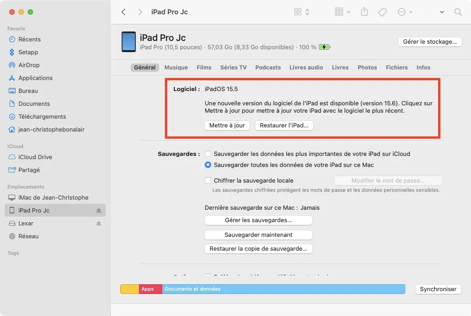
Task: Click the iPad Pro capacity info line
Action: tap(228, 47)
